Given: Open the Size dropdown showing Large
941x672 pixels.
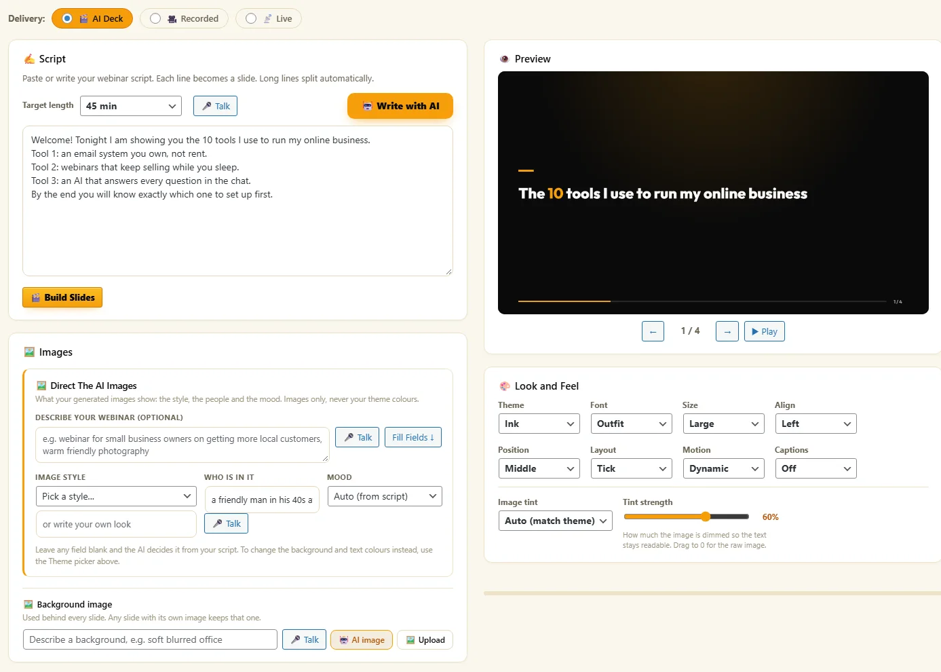Looking at the screenshot, I should (723, 424).
